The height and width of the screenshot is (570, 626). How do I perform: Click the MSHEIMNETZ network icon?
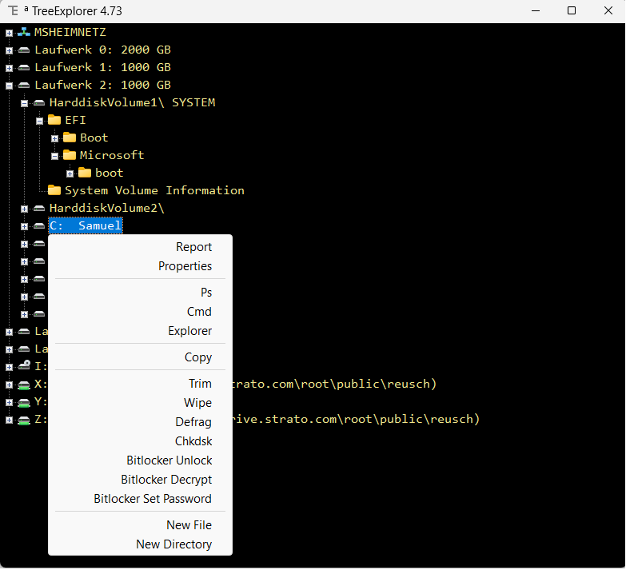coord(24,33)
